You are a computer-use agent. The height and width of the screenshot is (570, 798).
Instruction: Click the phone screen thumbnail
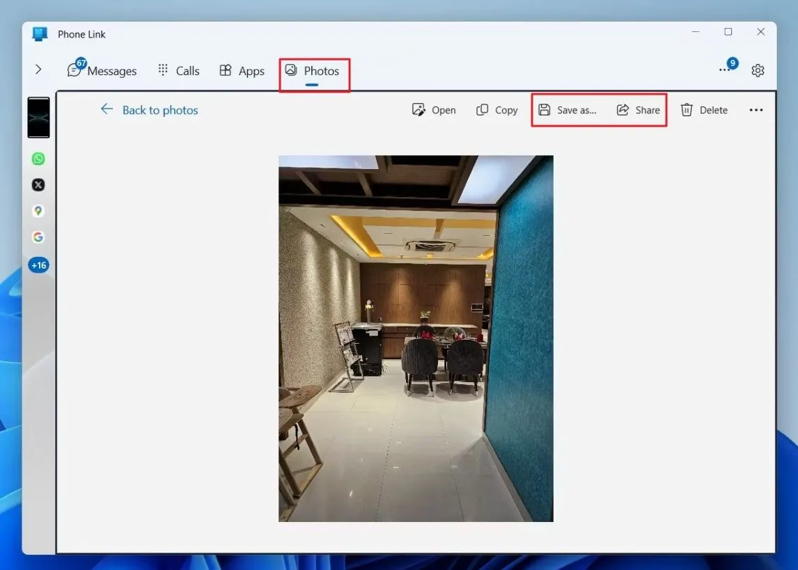point(39,118)
